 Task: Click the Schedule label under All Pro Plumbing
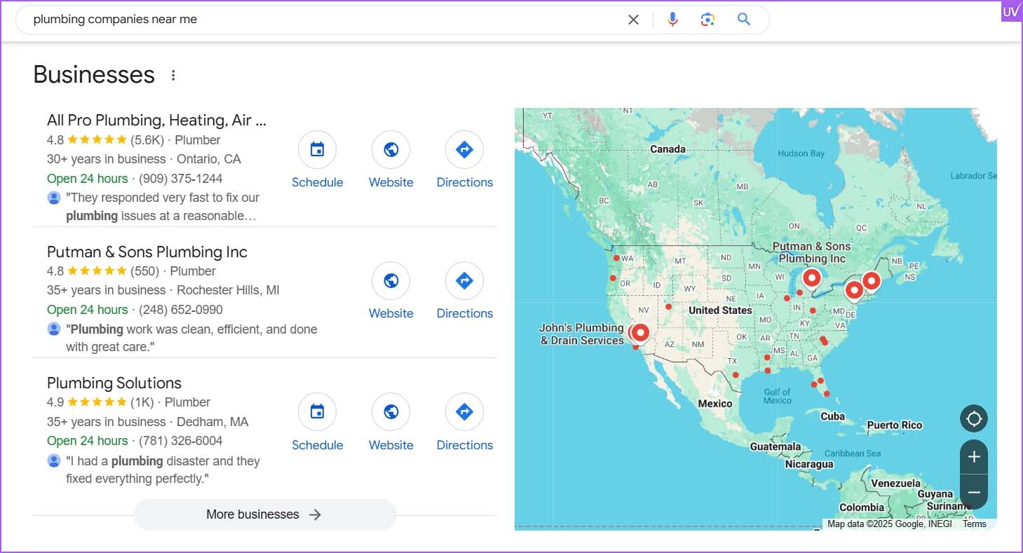click(x=317, y=182)
